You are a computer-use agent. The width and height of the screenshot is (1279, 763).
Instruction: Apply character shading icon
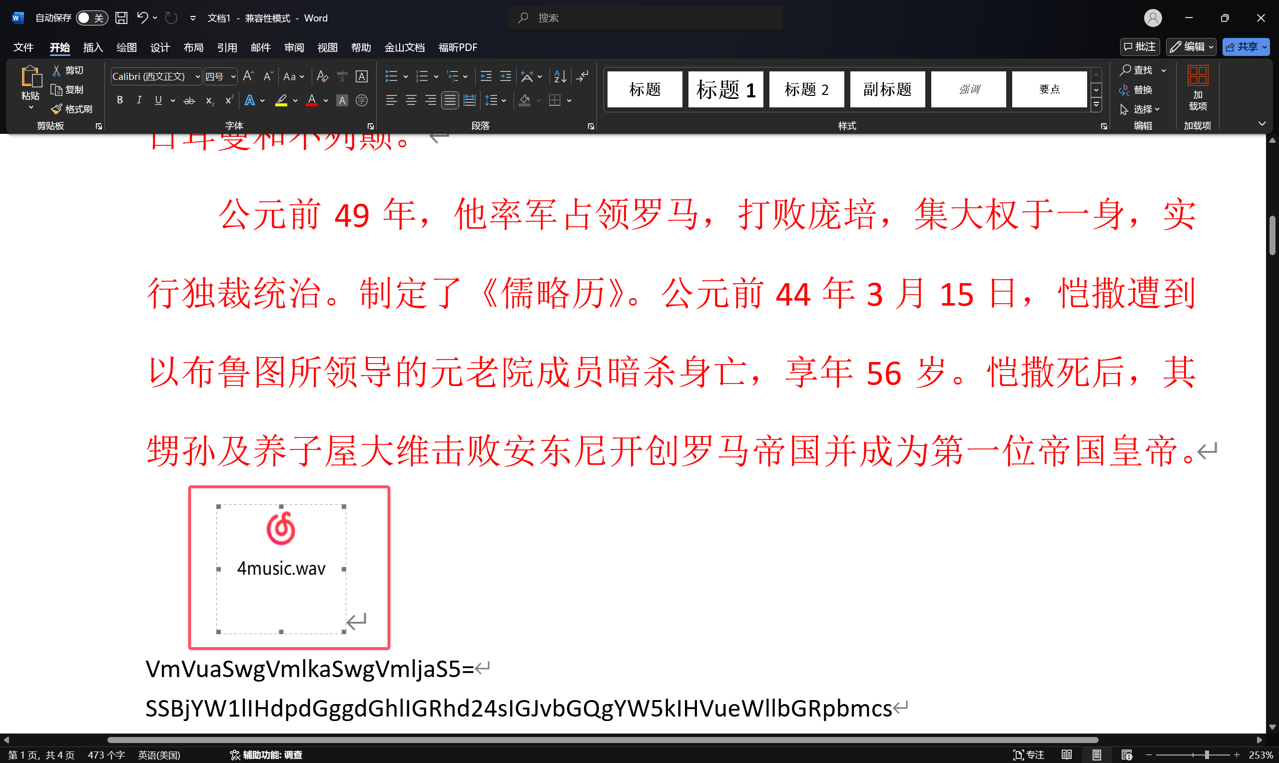point(342,100)
